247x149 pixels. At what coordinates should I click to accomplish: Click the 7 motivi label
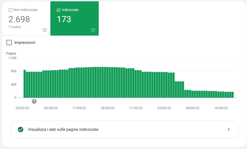[15, 27]
